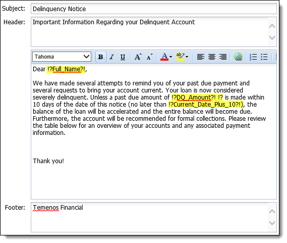Insert hyperlink globe icon

click(238, 57)
